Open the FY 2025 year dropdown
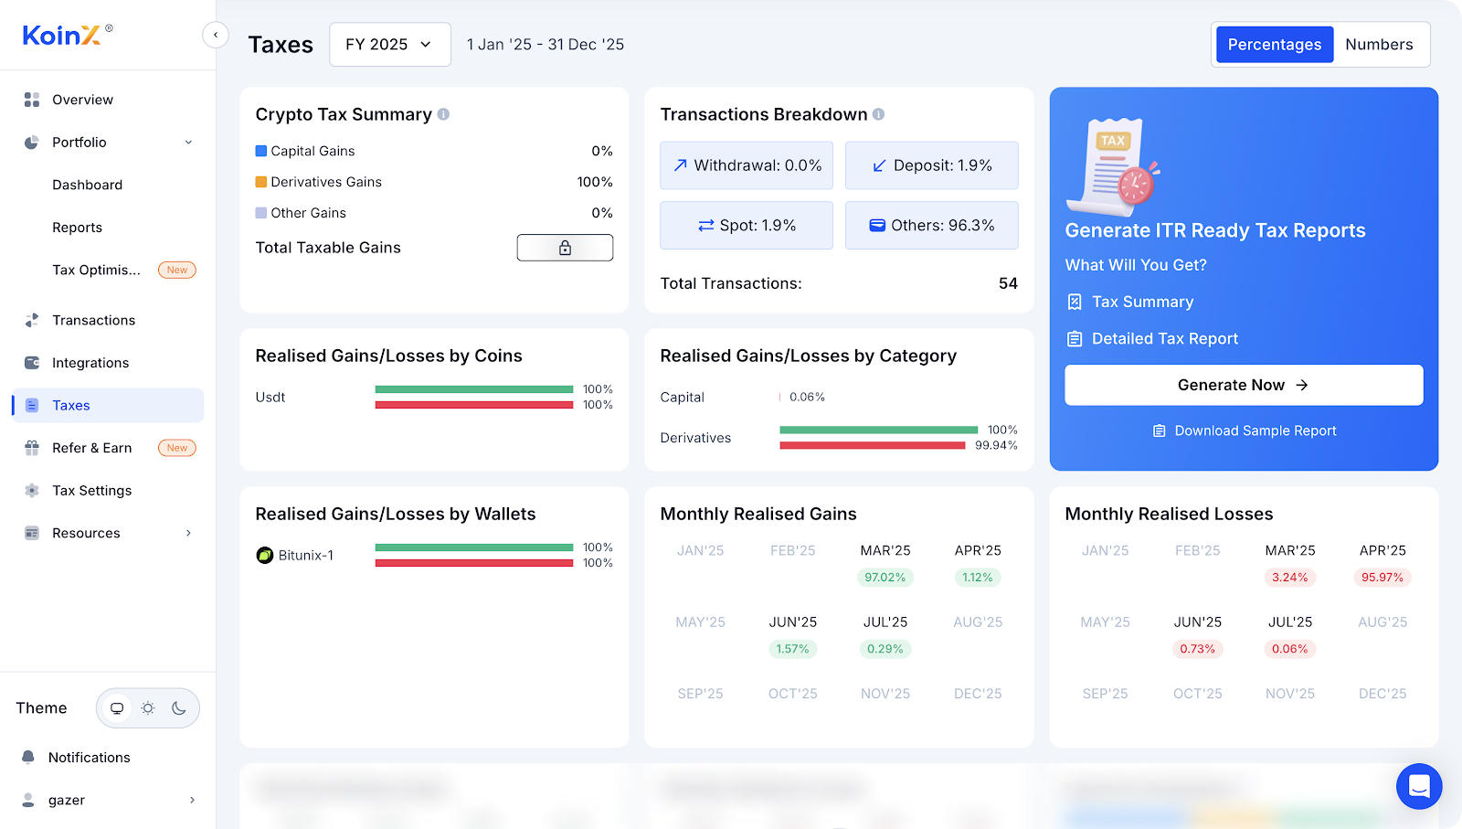The width and height of the screenshot is (1462, 829). click(x=390, y=44)
